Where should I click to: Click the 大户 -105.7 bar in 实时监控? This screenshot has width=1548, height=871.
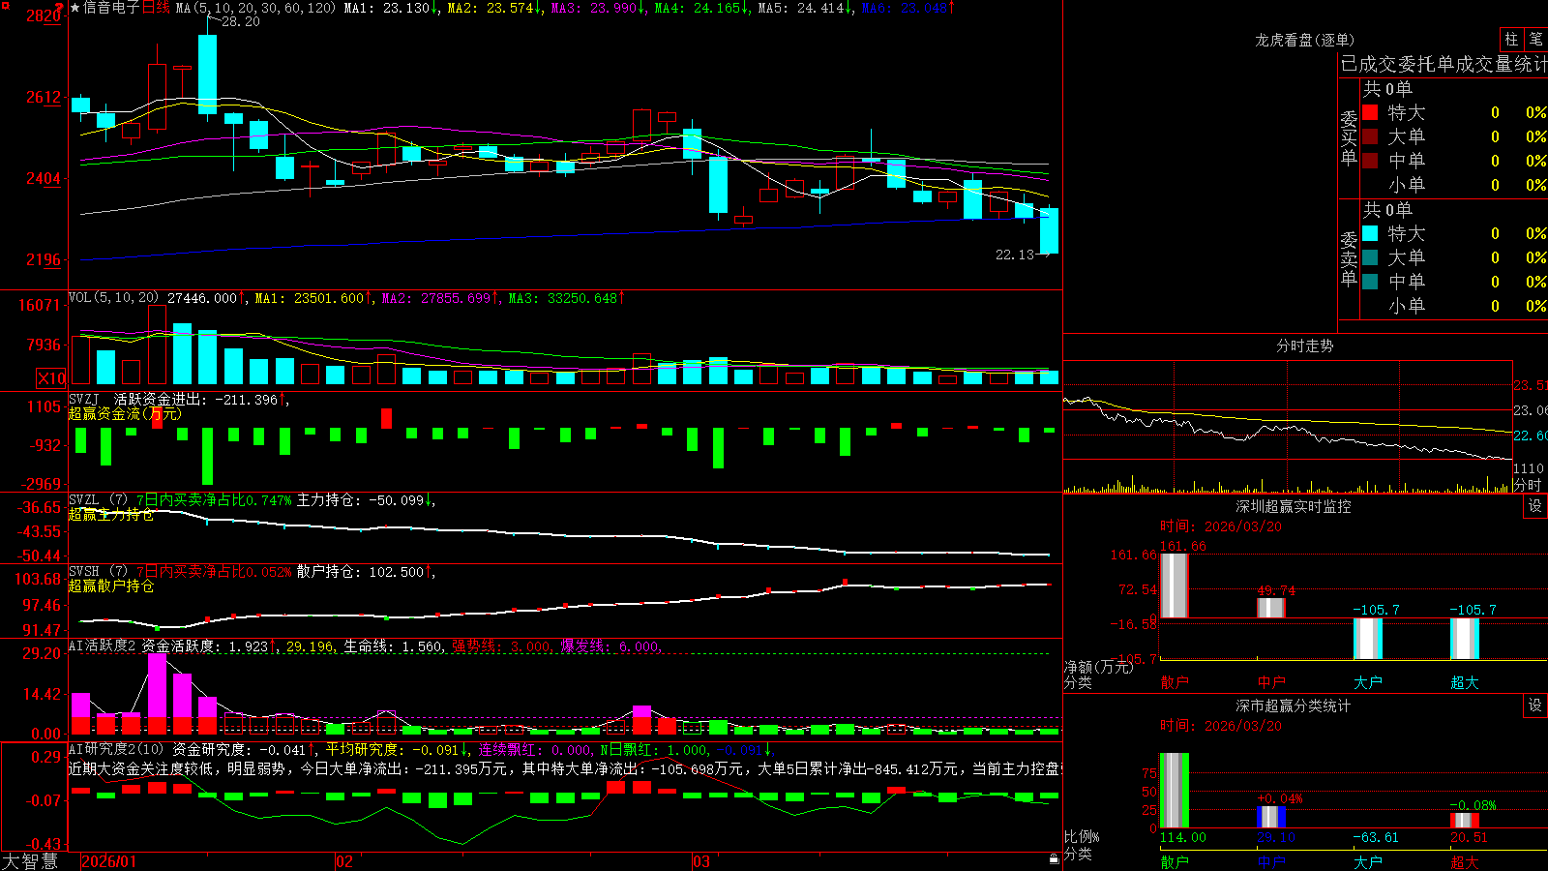[x=1368, y=639]
